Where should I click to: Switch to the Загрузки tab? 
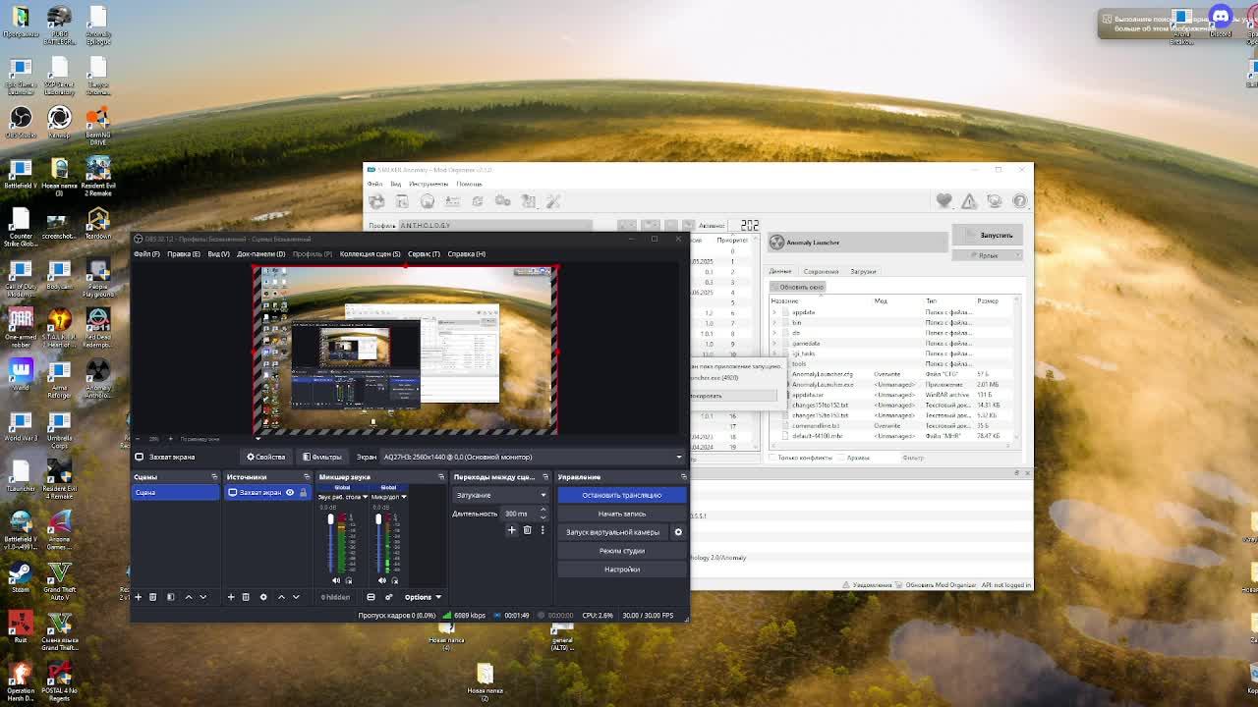point(863,271)
